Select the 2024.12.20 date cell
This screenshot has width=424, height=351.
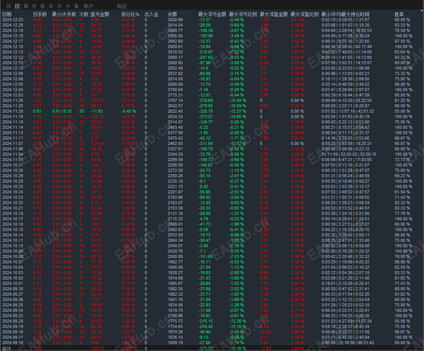pos(13,25)
